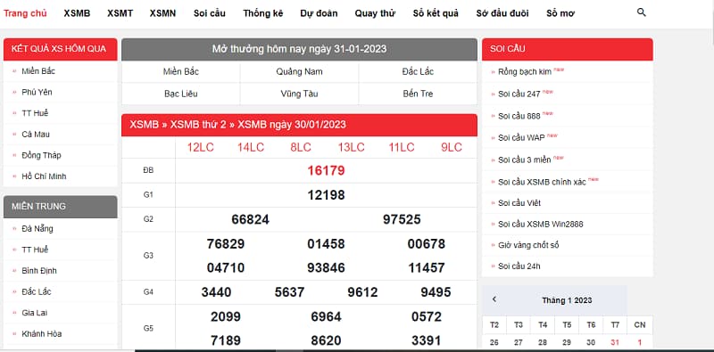Click G2 number 66824
The width and height of the screenshot is (714, 352).
(x=251, y=219)
